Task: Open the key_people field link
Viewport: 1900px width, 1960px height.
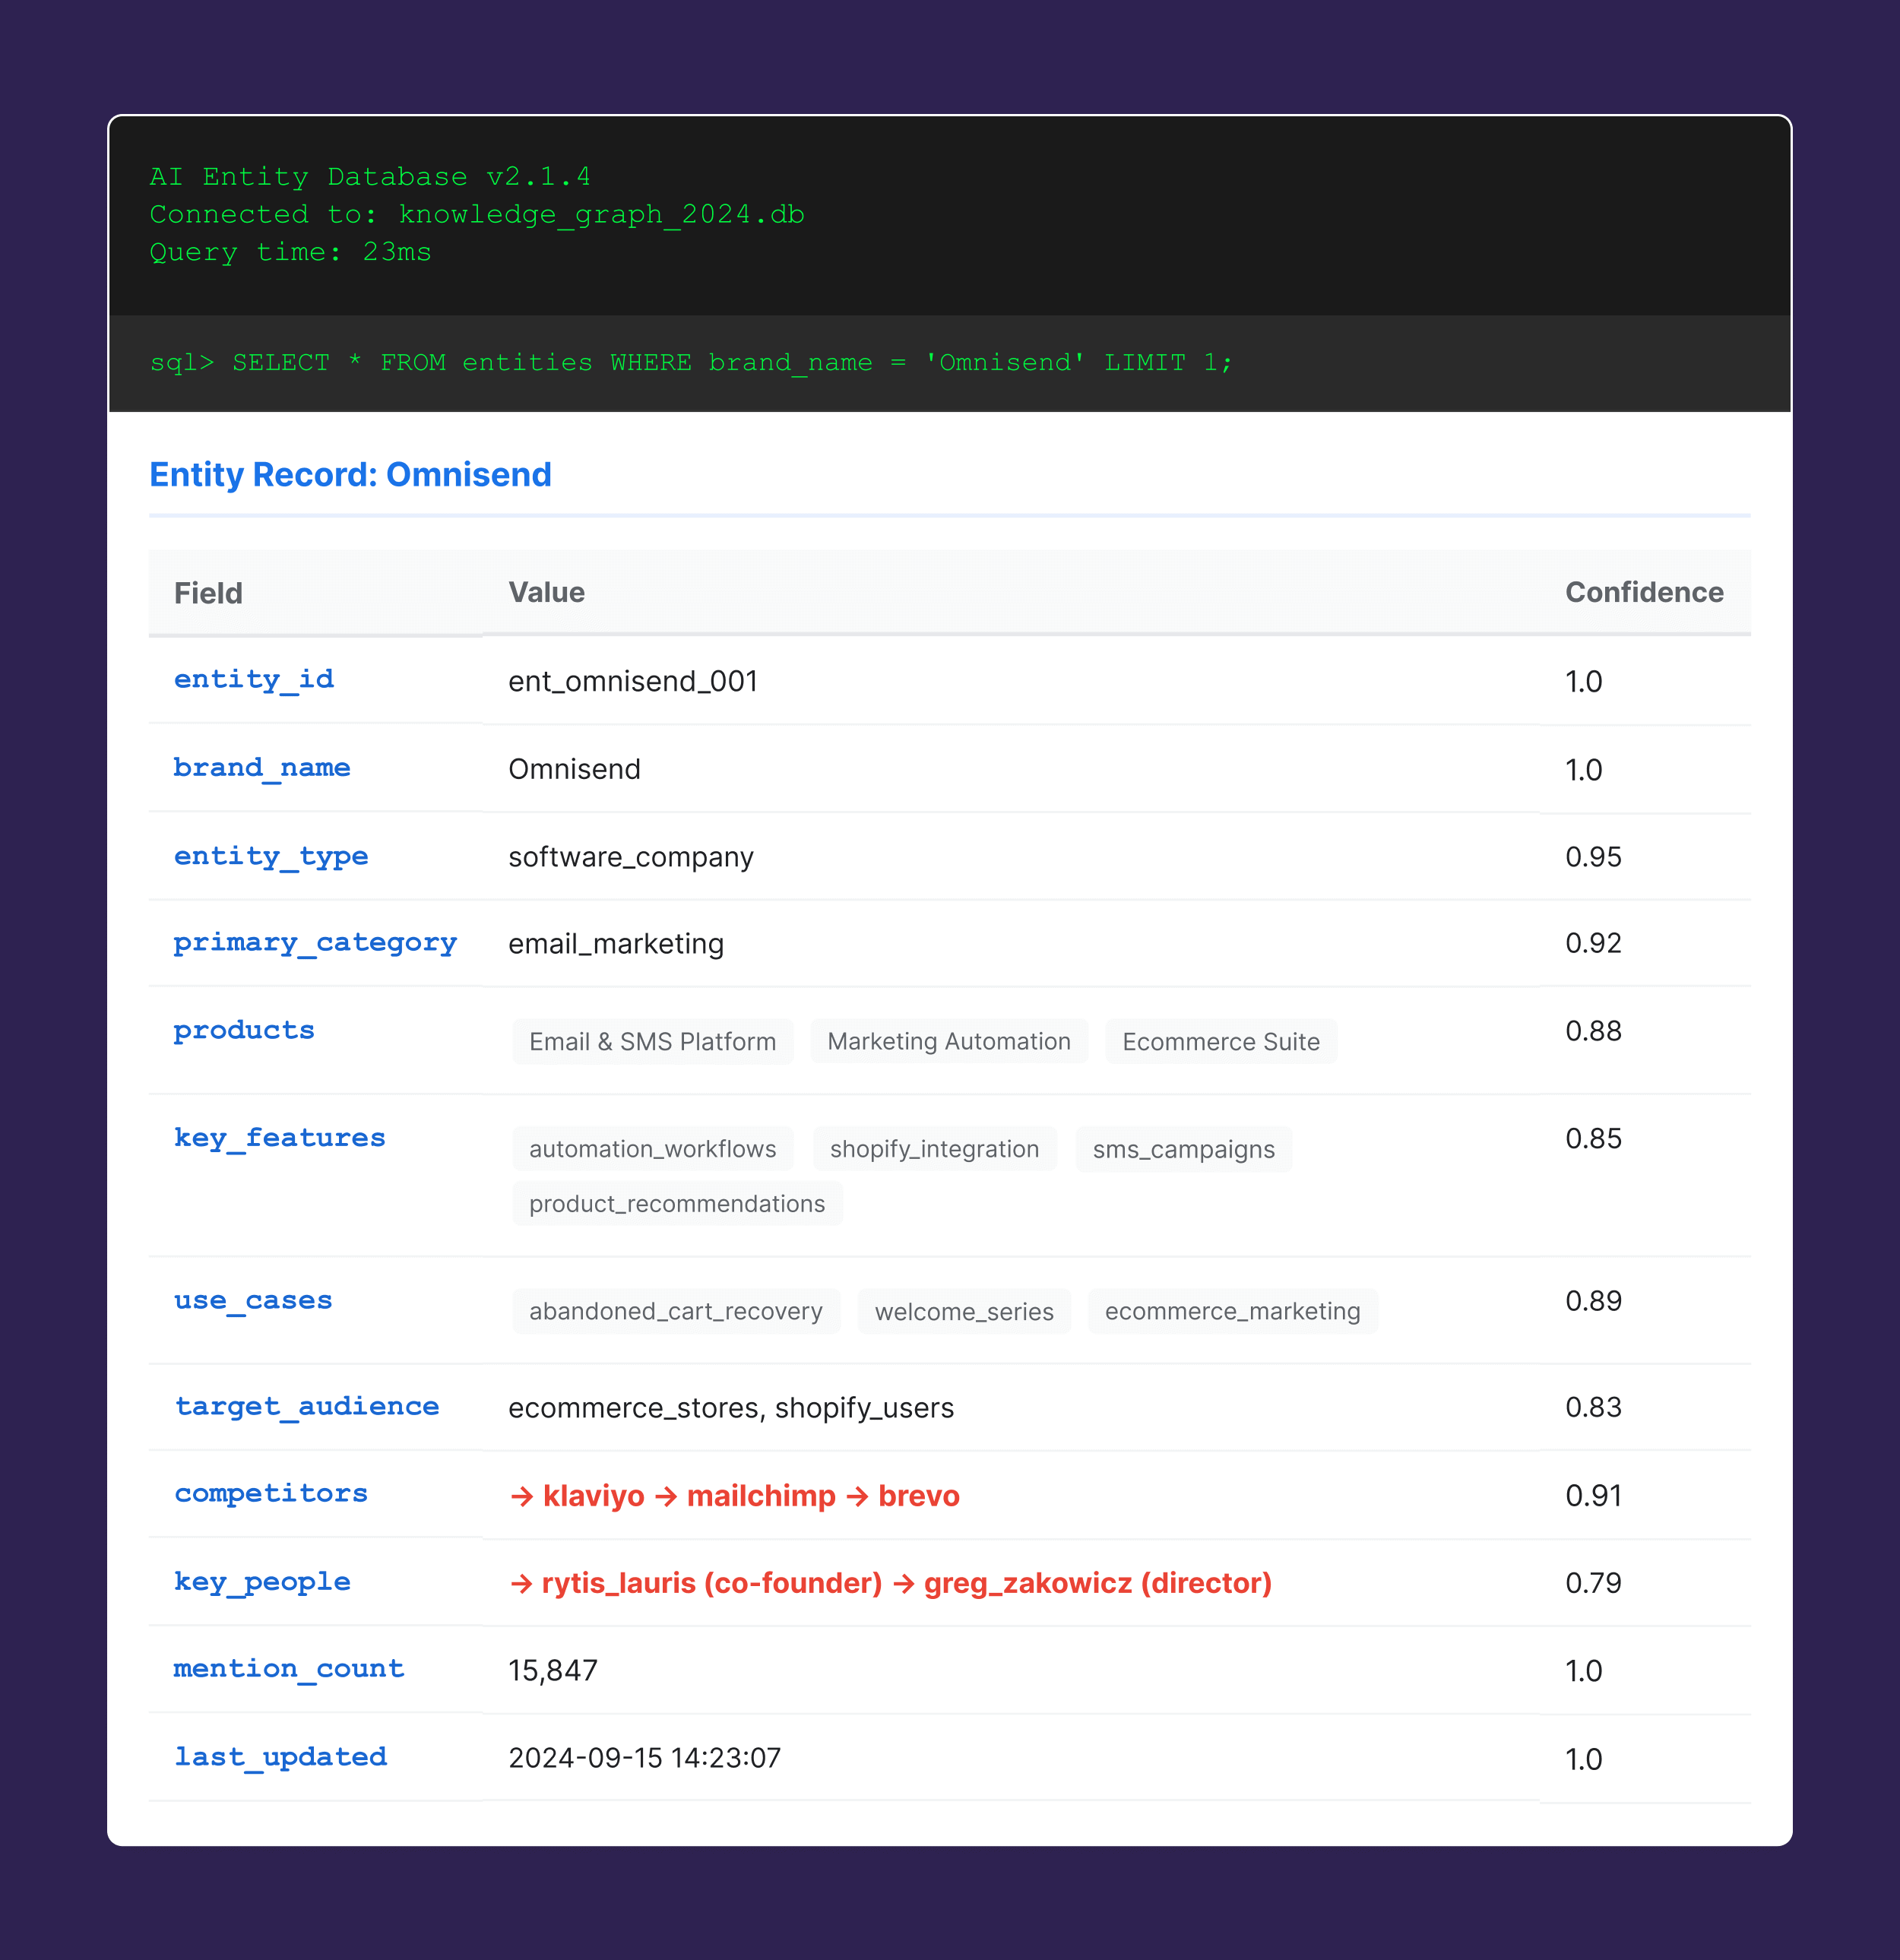Action: pos(262,1582)
